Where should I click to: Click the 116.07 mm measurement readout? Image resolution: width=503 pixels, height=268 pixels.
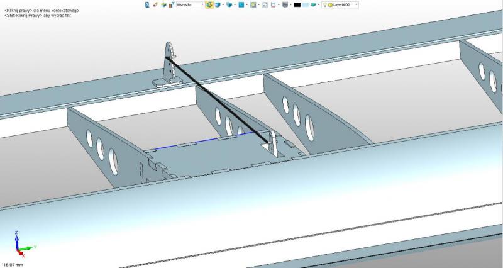coord(13,264)
